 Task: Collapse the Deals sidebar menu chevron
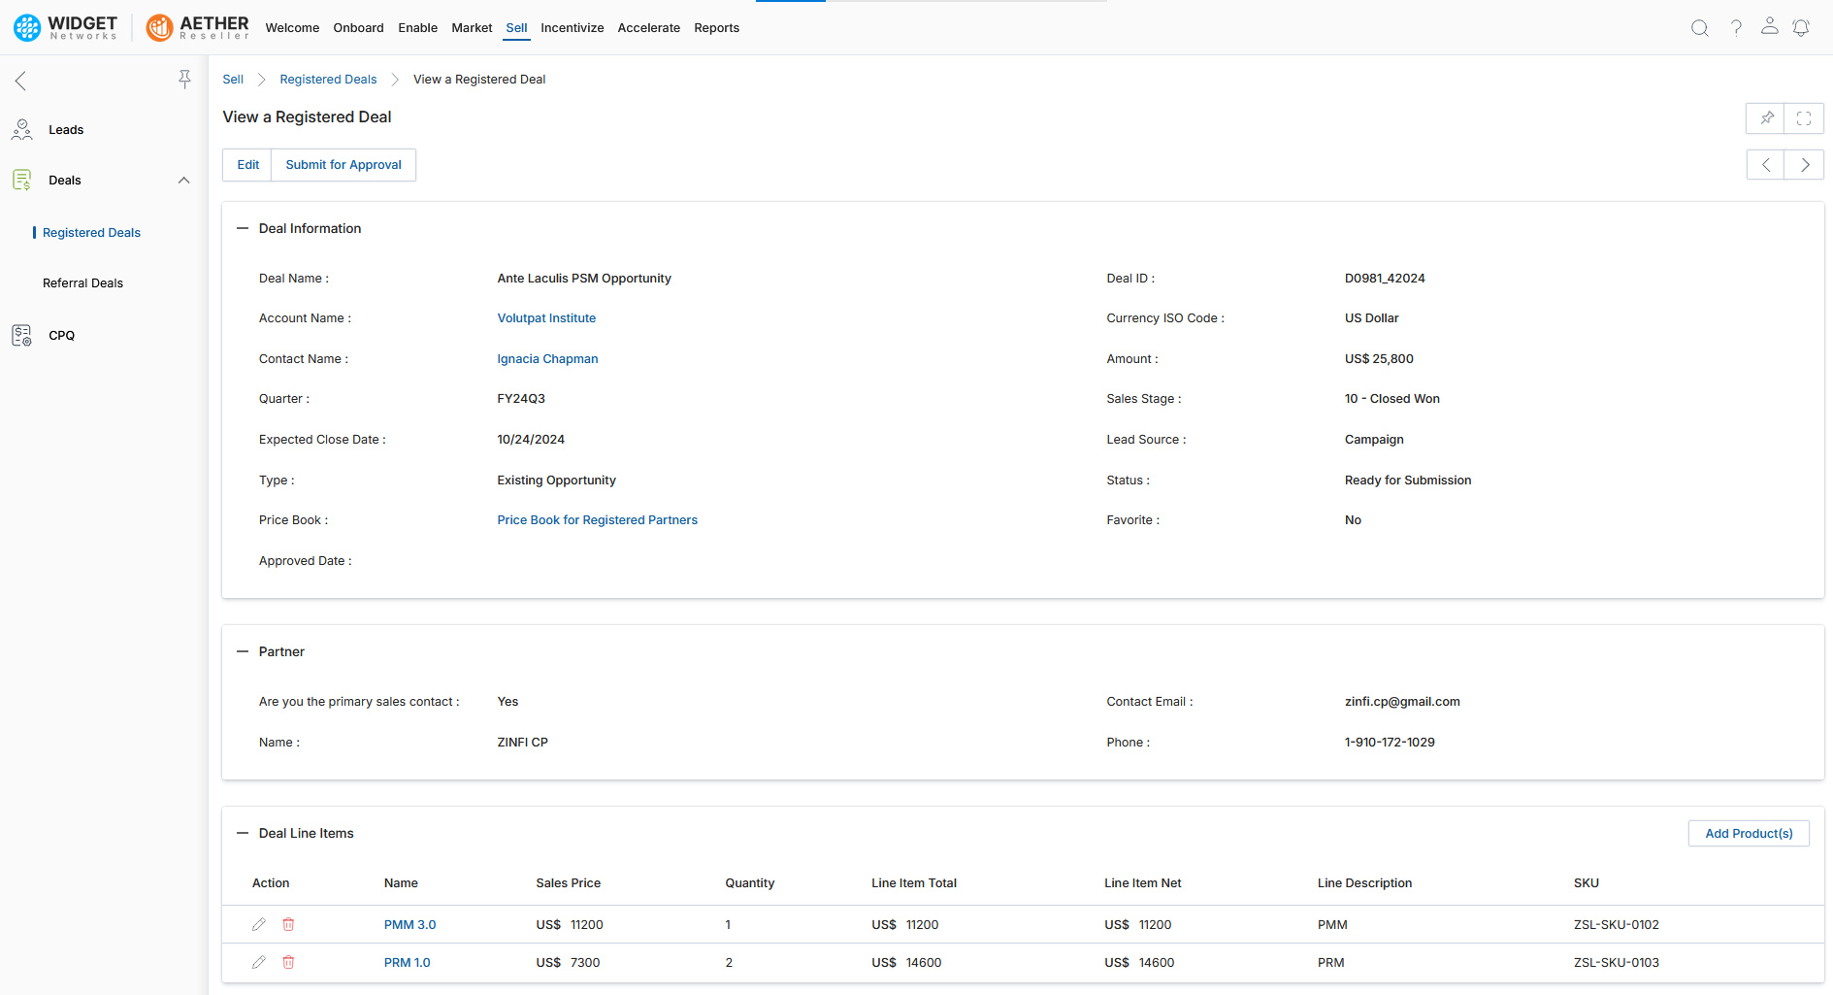(x=183, y=181)
